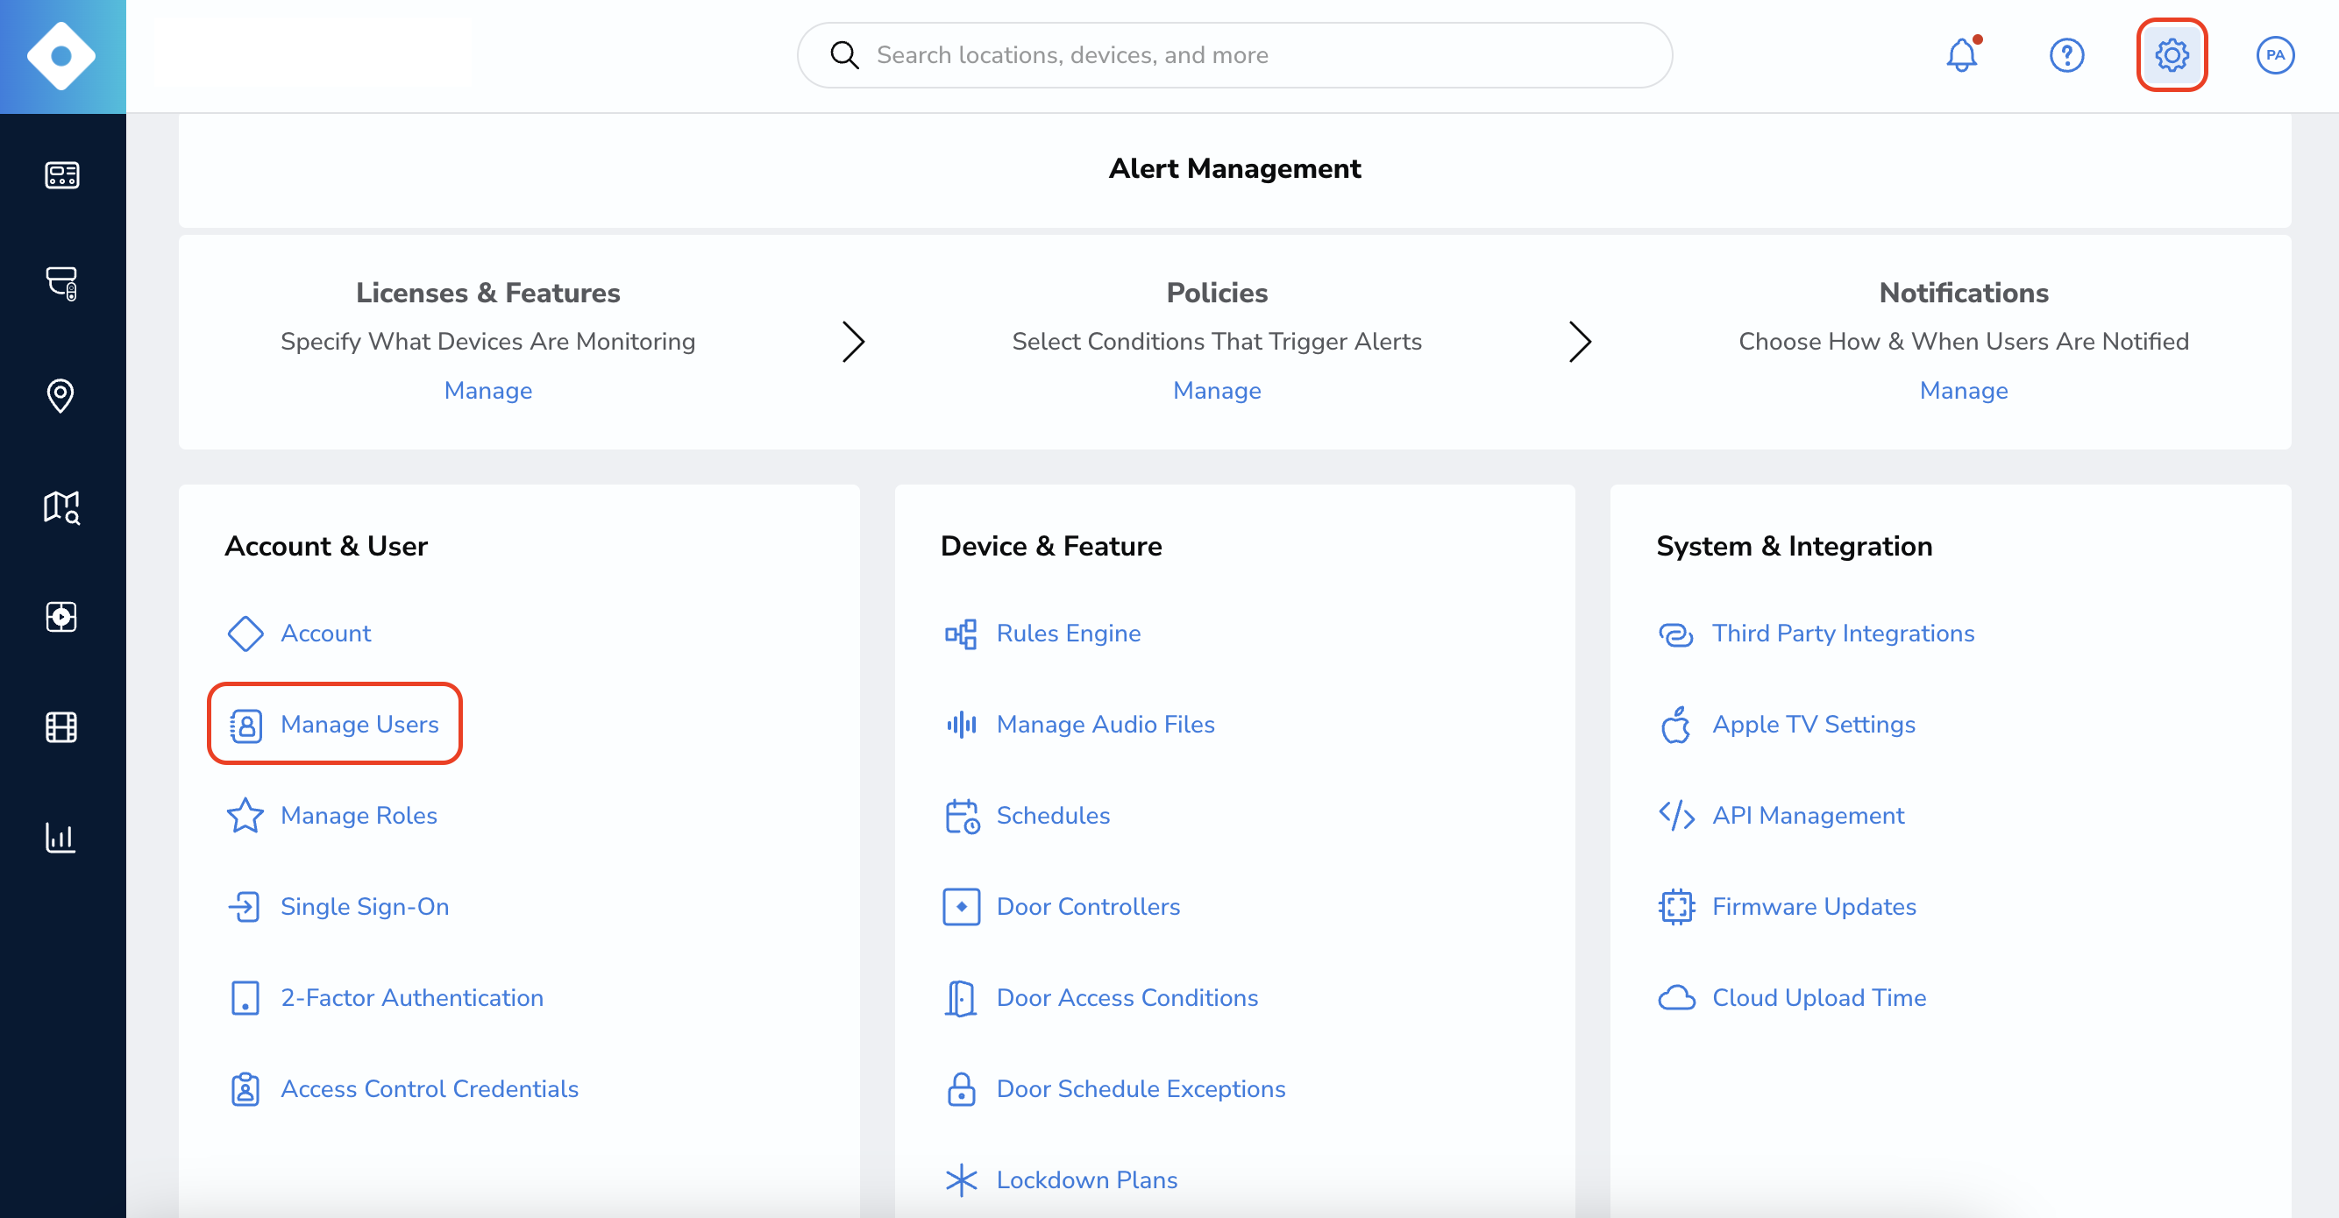Open the Manage Users link
This screenshot has height=1218, width=2339.
coord(359,725)
